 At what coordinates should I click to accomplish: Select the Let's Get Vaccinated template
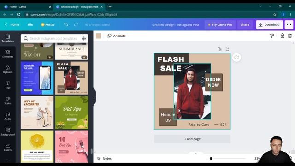(37, 113)
